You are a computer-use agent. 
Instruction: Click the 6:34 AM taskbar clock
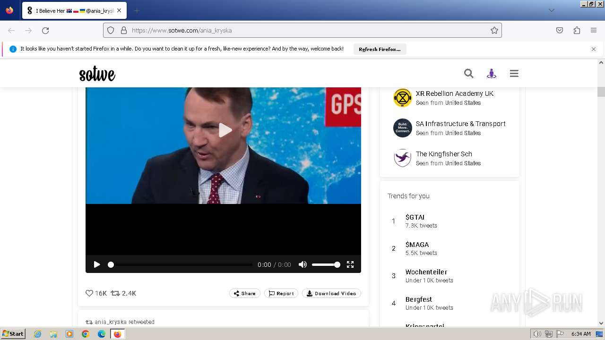click(581, 334)
